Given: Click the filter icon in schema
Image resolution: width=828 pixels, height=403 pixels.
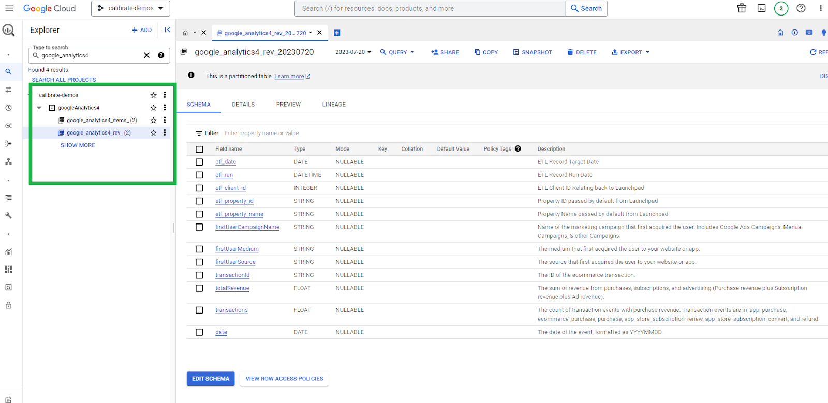Looking at the screenshot, I should [199, 133].
